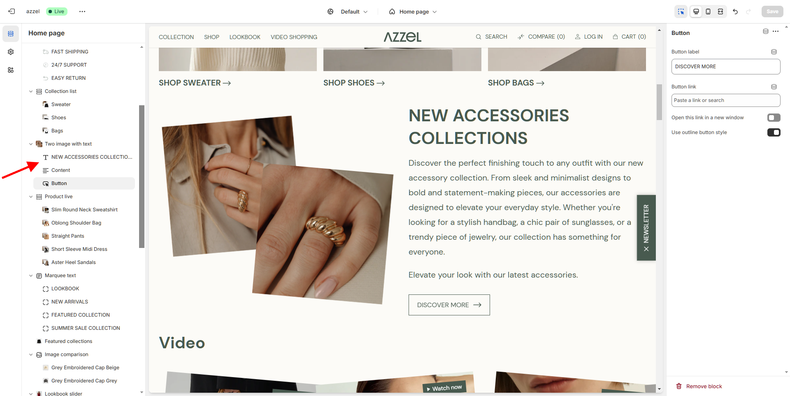Click the DISCOVER MORE button in preview
This screenshot has width=790, height=396.
tap(449, 305)
